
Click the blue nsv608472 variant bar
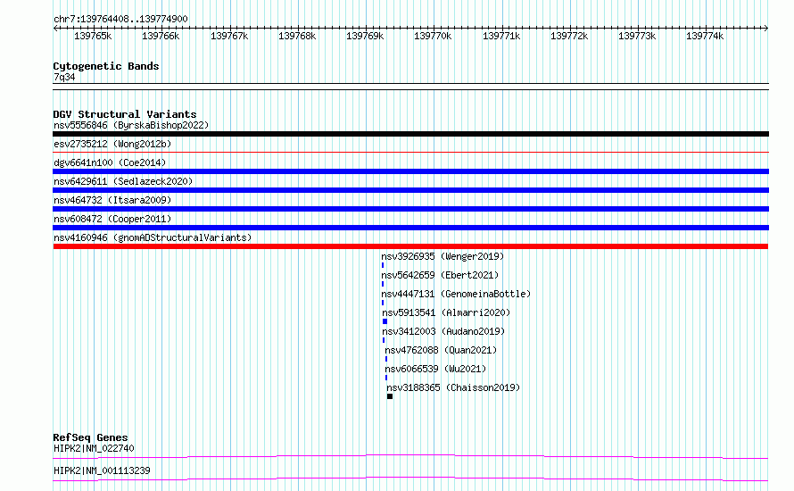410,228
